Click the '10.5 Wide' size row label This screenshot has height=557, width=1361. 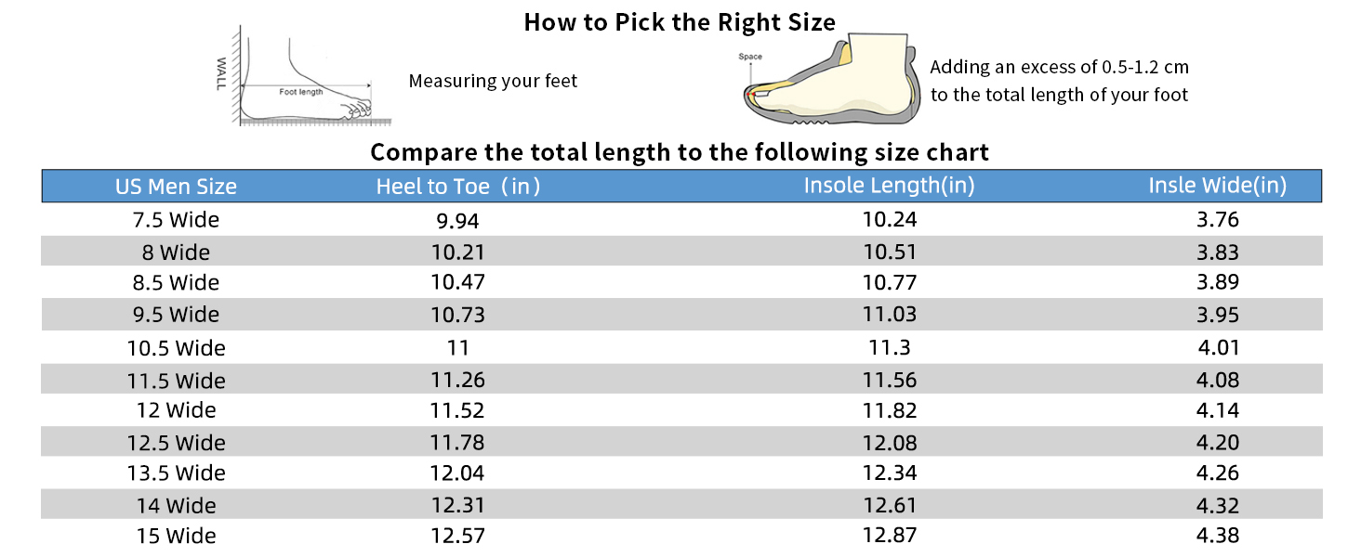[176, 348]
